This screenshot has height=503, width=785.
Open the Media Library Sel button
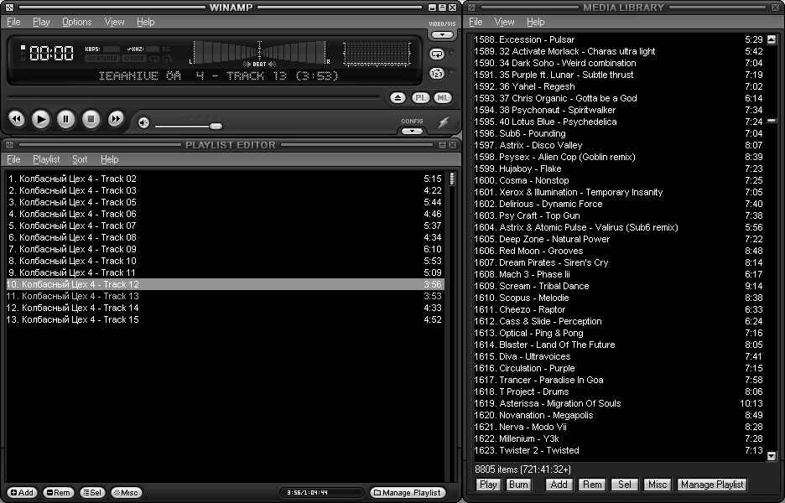[x=624, y=485]
